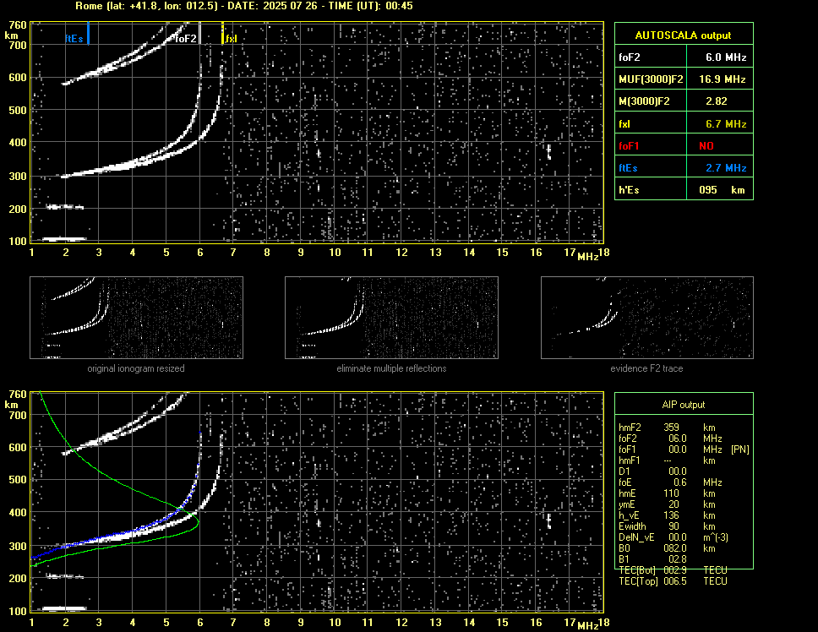The height and width of the screenshot is (632, 818).
Task: Select the hmF2 value 359 km
Action: click(x=689, y=427)
